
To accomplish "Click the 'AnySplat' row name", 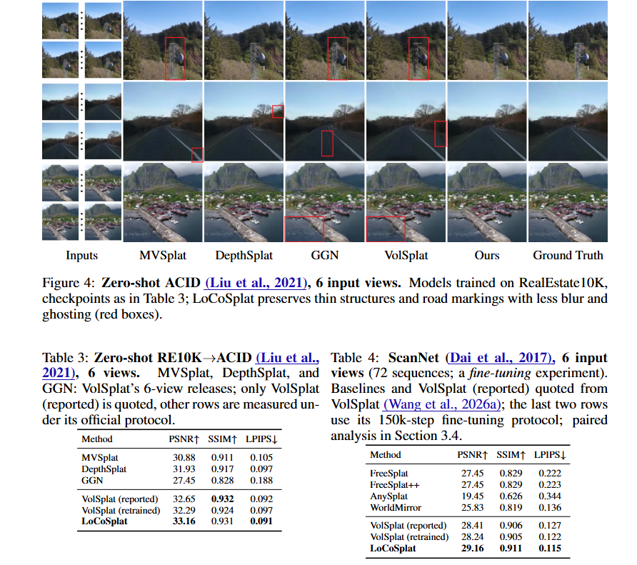I will 388,496.
